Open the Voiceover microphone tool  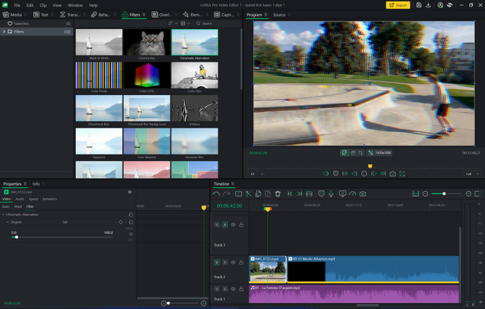(x=331, y=194)
